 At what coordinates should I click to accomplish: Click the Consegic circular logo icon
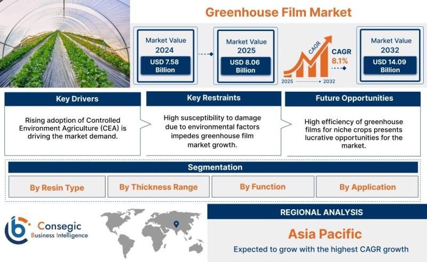point(17,230)
